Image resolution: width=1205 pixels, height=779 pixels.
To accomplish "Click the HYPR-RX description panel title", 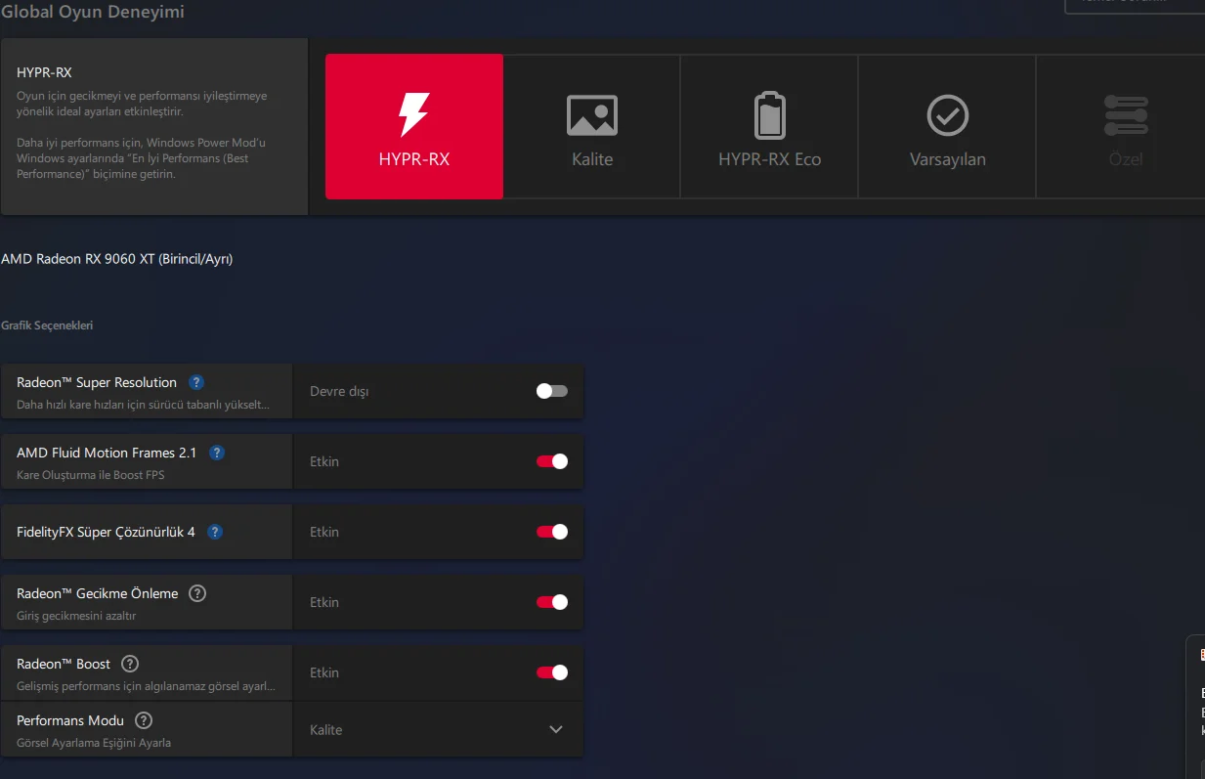I will click(44, 72).
